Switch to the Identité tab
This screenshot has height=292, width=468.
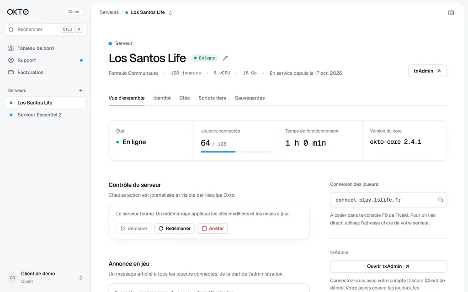tap(162, 98)
